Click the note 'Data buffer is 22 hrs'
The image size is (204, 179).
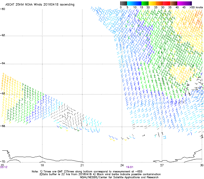56,174
